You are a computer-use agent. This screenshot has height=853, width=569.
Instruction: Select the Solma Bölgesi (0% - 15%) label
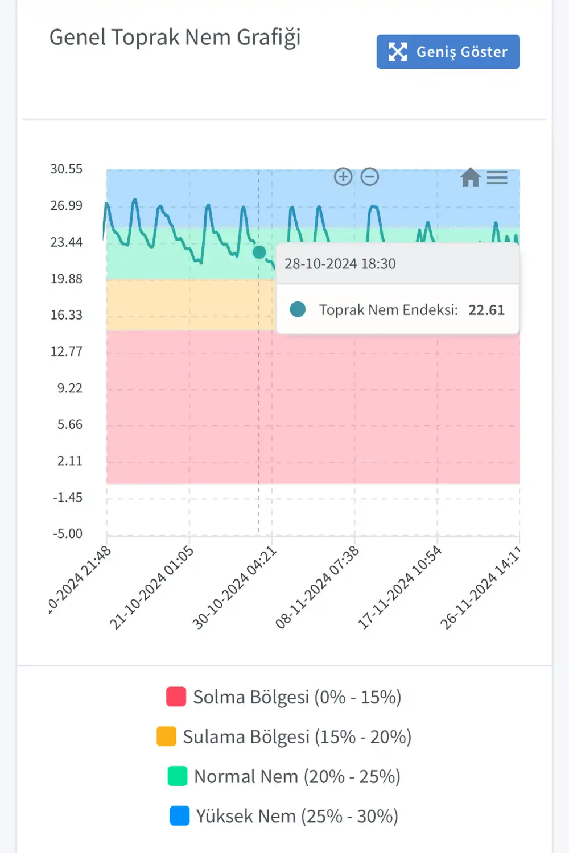pos(297,697)
